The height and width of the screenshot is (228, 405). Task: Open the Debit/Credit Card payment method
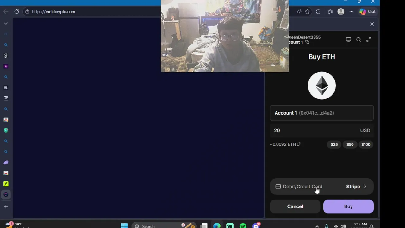(x=322, y=187)
